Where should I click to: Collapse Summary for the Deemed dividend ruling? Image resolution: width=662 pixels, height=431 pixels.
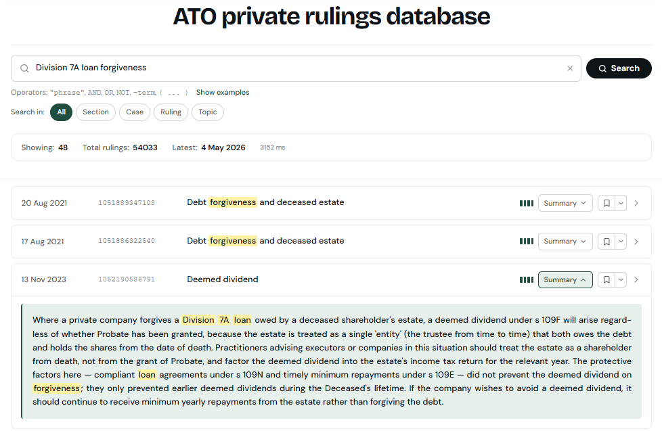click(x=565, y=279)
